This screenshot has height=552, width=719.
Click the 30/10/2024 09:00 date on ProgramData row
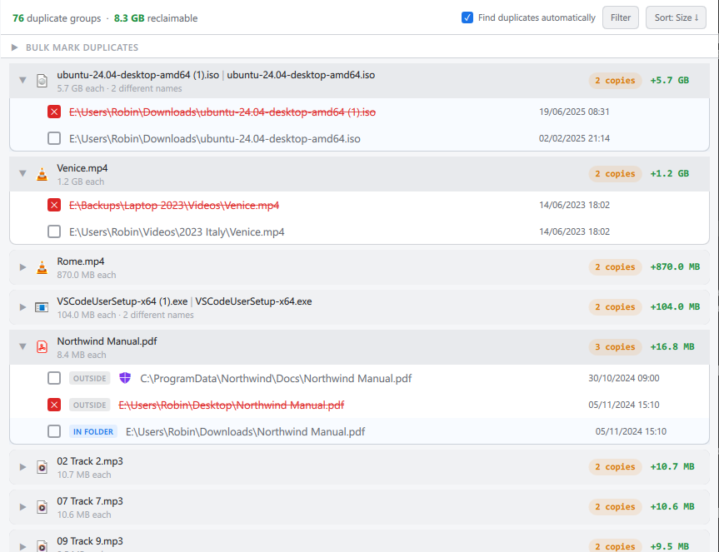pos(624,378)
